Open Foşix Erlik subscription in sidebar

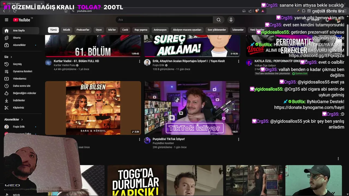pos(21,127)
